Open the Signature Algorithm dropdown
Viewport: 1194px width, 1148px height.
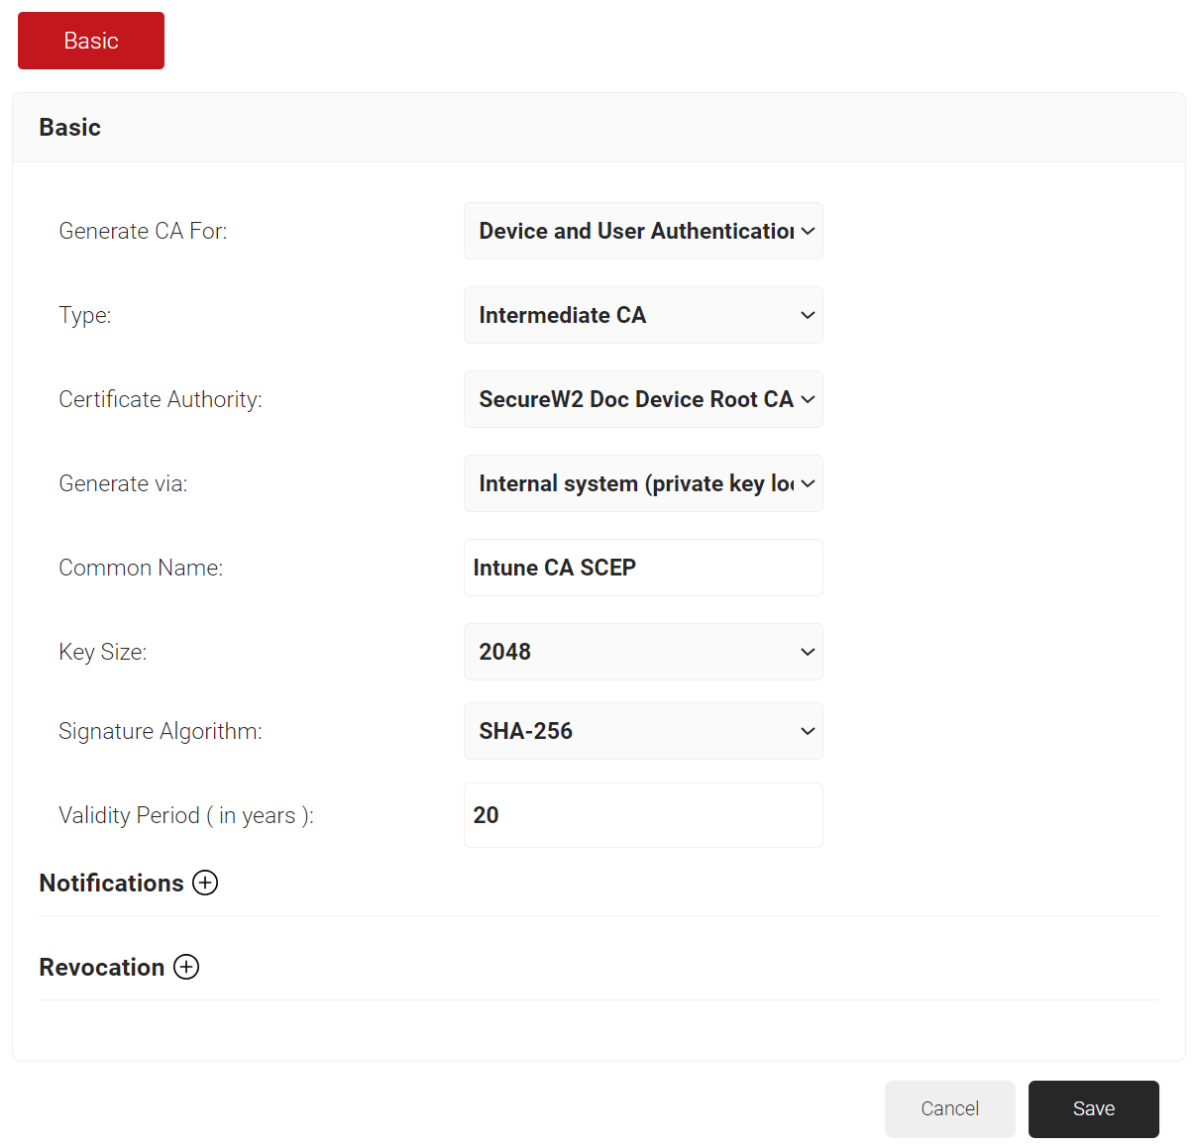(643, 731)
